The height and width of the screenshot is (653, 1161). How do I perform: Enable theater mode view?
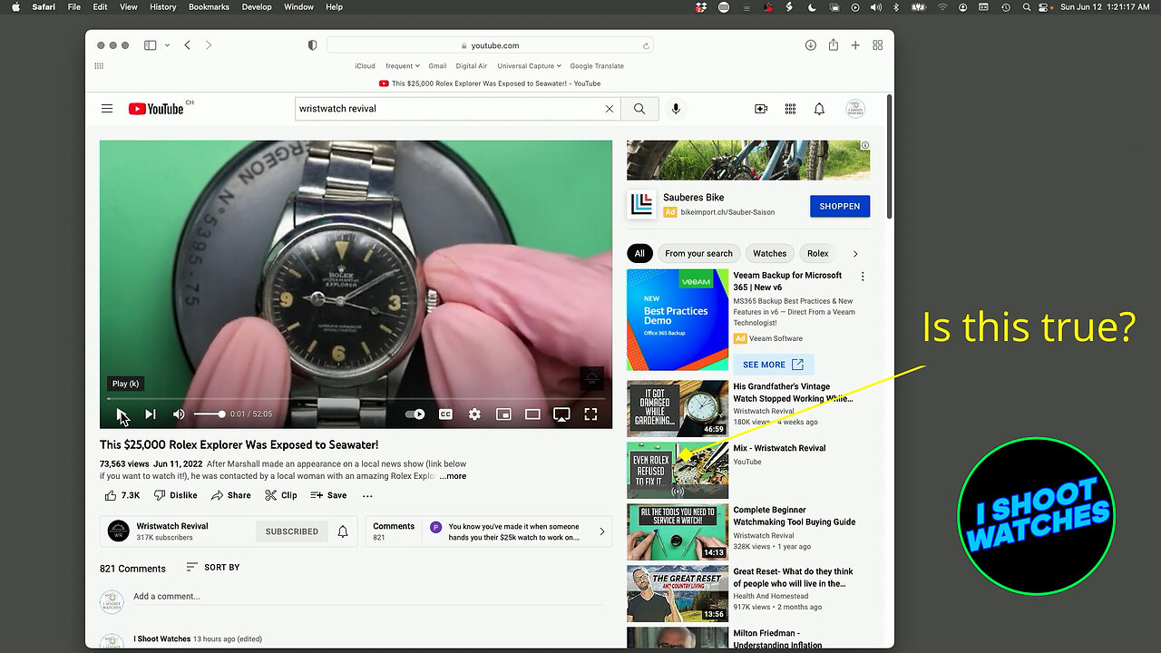point(532,414)
